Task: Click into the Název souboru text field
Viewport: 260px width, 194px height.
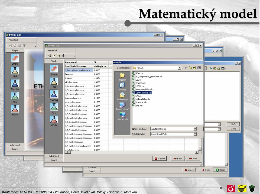Action: point(172,129)
